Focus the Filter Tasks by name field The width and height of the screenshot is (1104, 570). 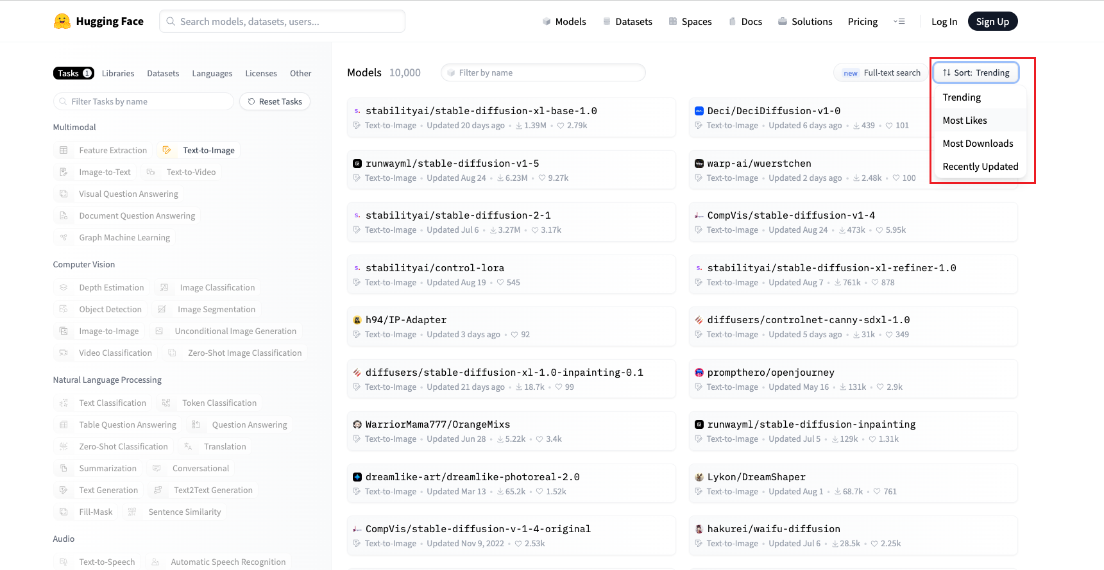tap(144, 101)
